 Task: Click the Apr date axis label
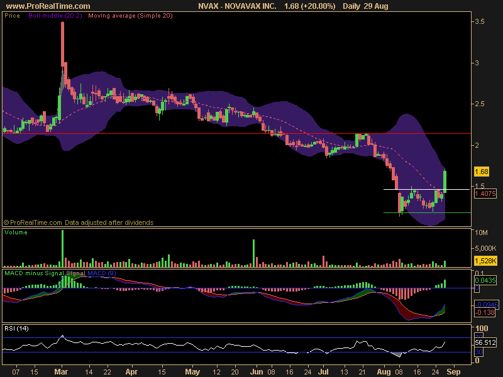[131, 371]
